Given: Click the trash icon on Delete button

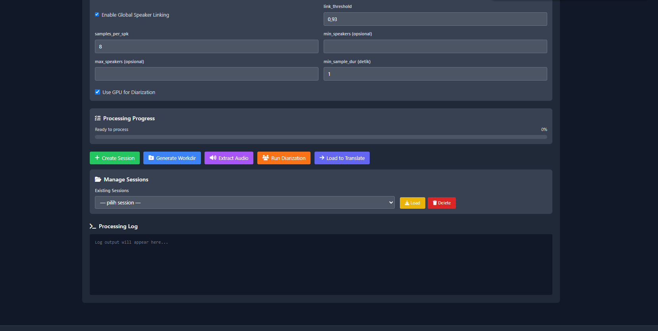Looking at the screenshot, I should [x=435, y=203].
